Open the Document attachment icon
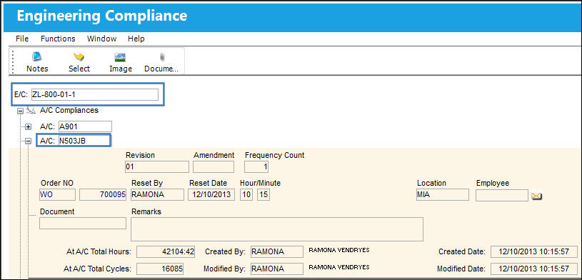 point(161,62)
